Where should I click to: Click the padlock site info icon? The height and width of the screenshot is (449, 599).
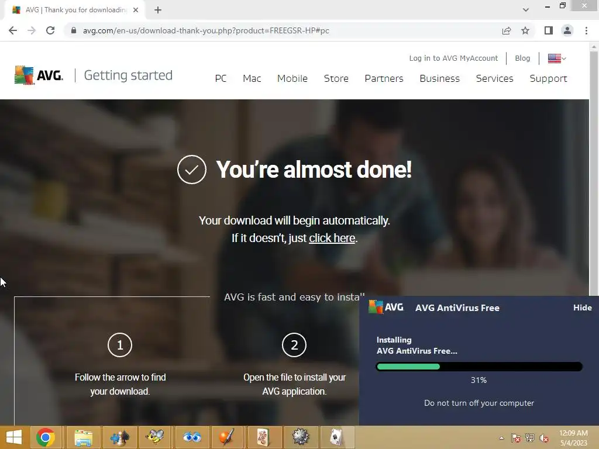pos(74,30)
